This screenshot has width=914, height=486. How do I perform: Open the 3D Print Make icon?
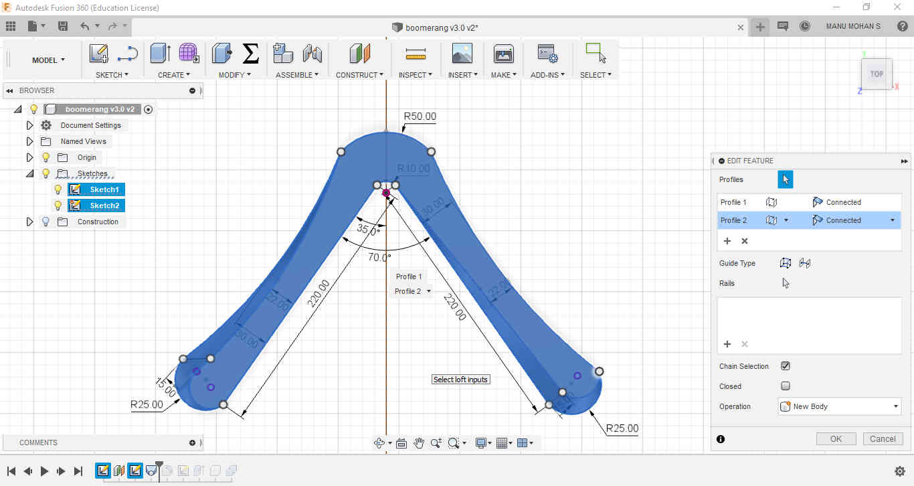point(503,54)
